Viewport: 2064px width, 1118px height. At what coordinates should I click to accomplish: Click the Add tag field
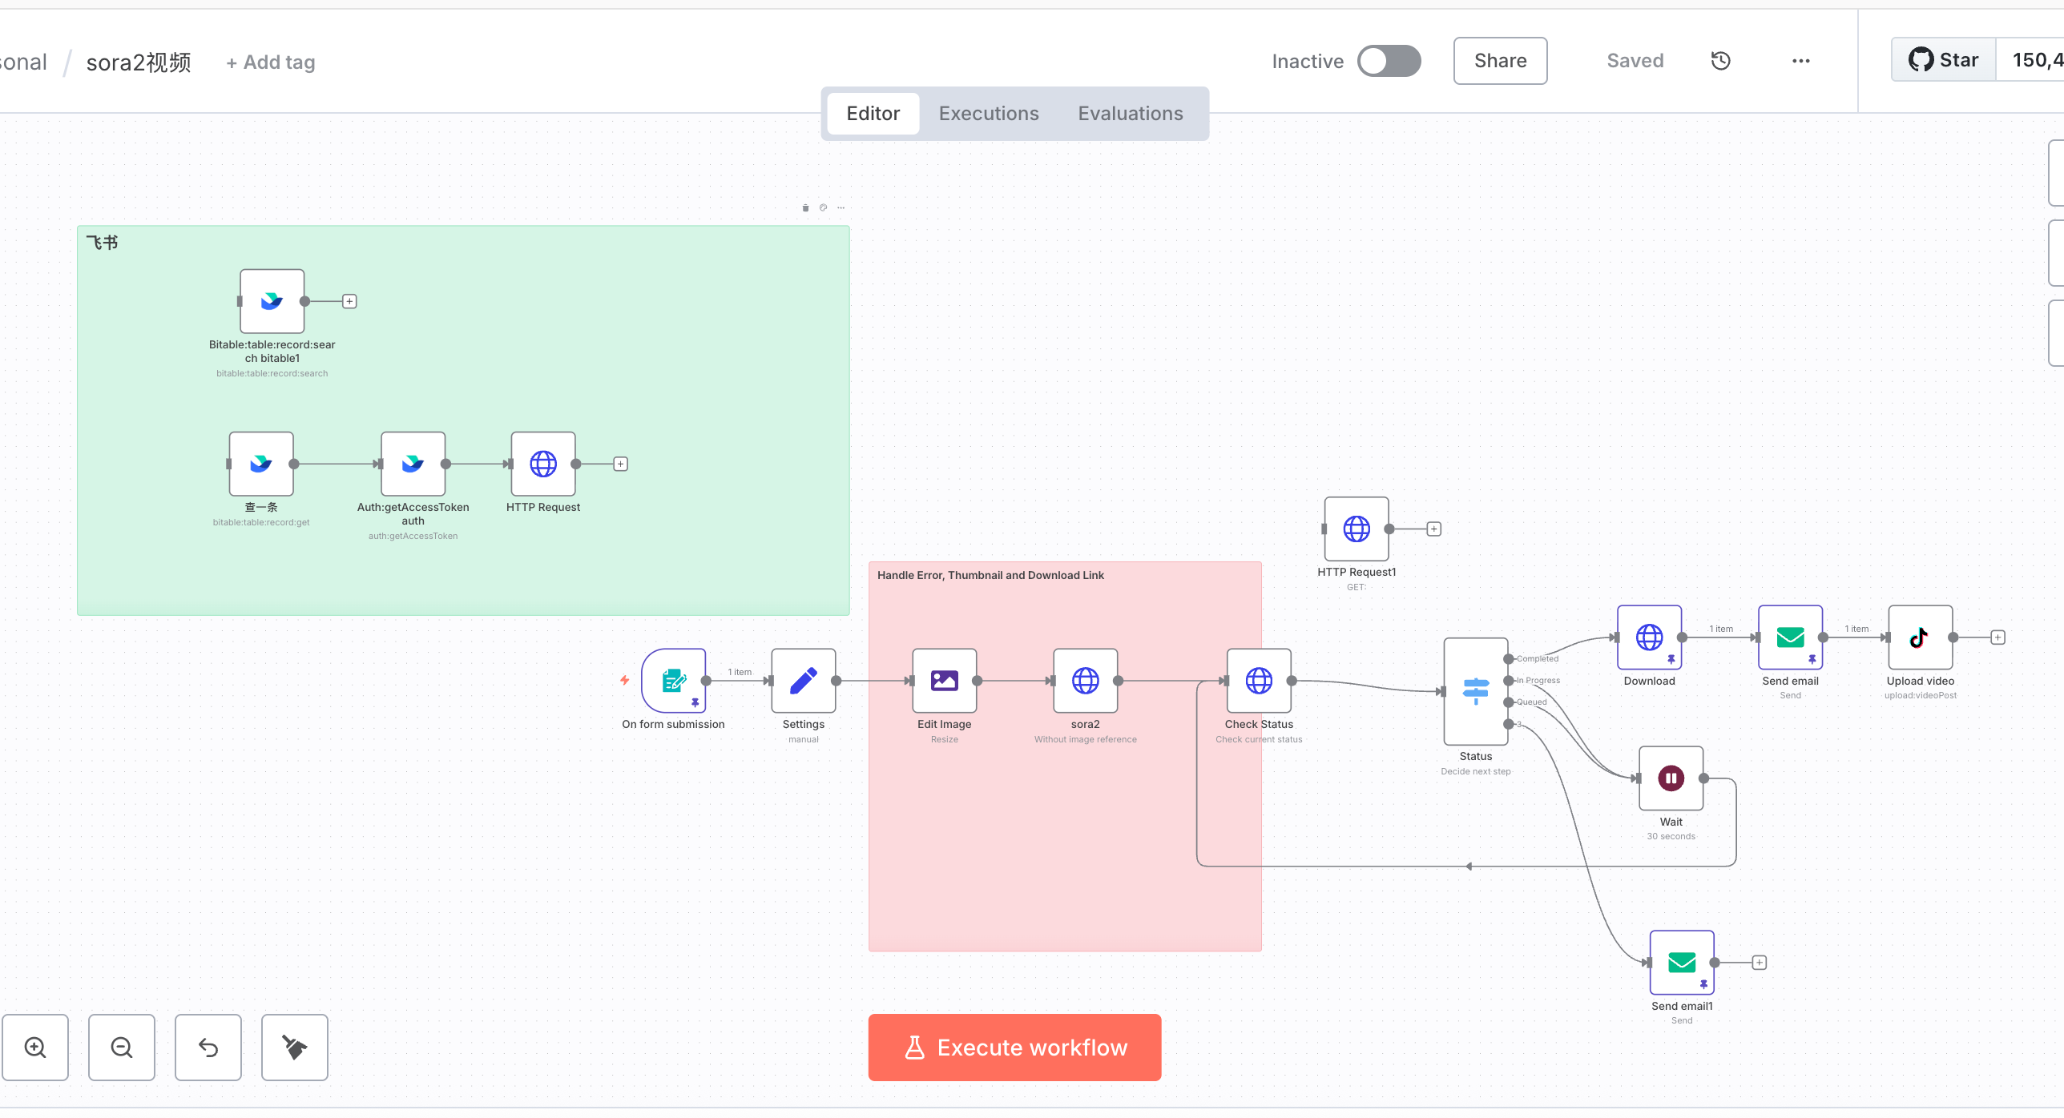point(271,62)
